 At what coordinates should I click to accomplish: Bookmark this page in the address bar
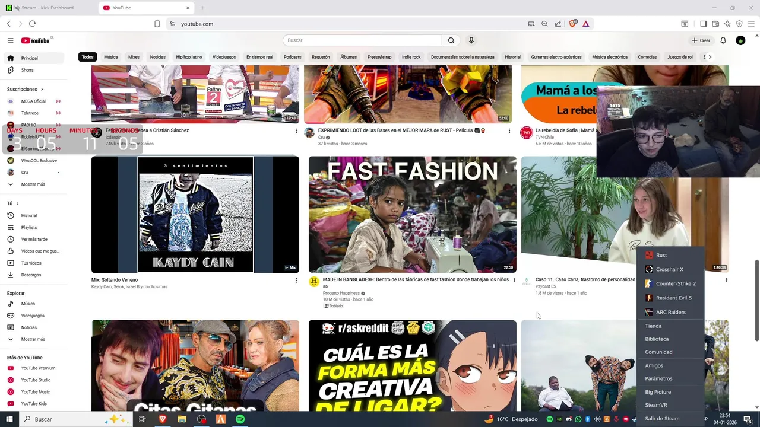[x=157, y=24]
